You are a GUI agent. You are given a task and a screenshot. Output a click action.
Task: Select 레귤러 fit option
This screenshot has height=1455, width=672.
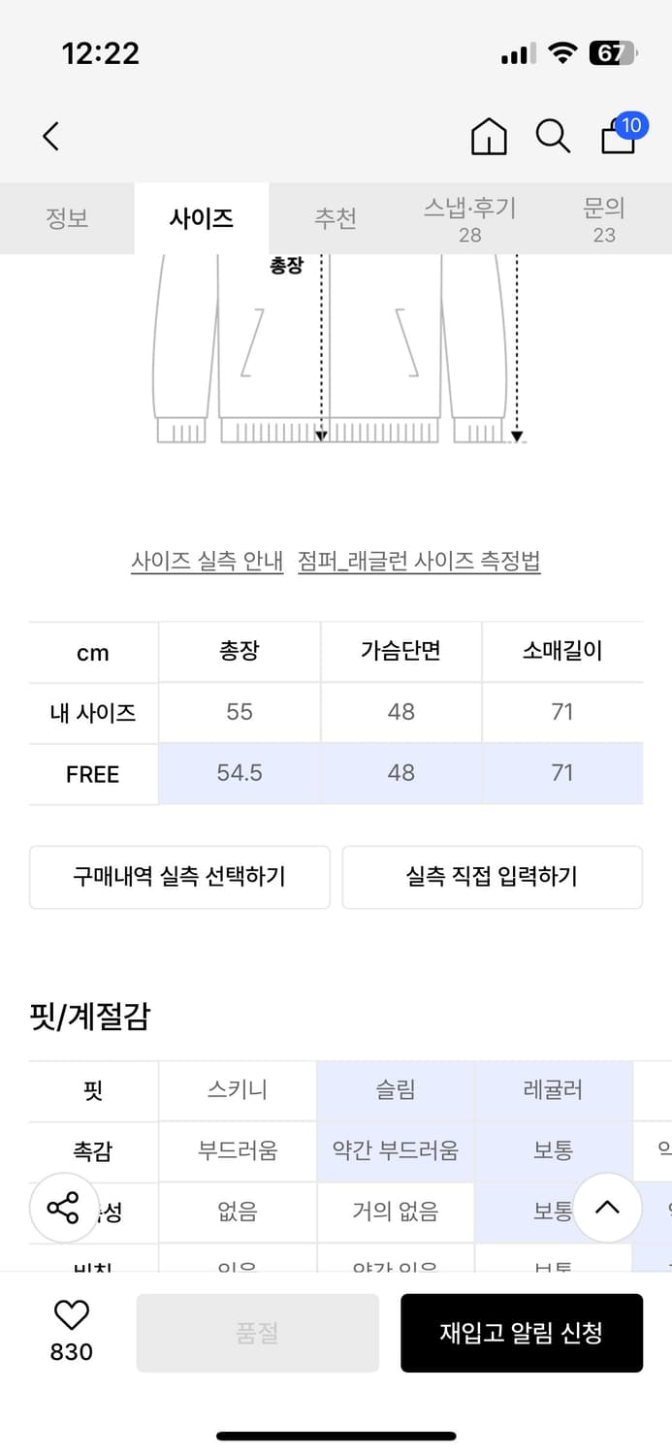tap(555, 1090)
